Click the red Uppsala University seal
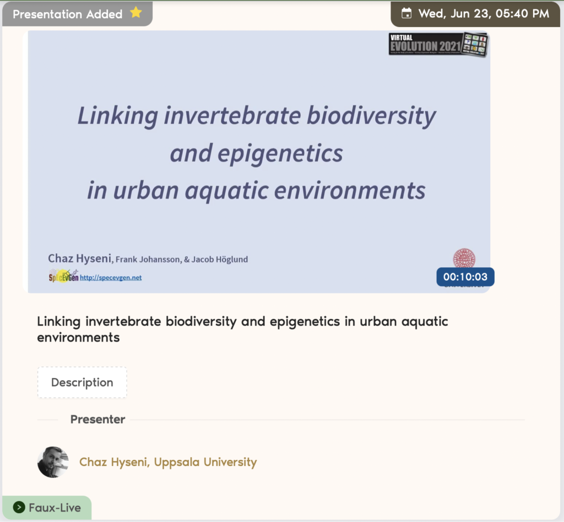The height and width of the screenshot is (522, 564). tap(464, 259)
